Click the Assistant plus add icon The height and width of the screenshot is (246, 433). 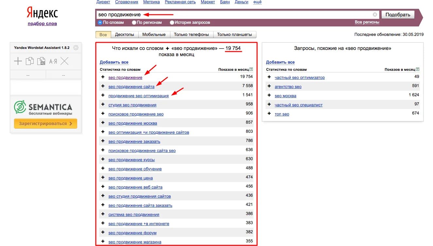click(18, 61)
